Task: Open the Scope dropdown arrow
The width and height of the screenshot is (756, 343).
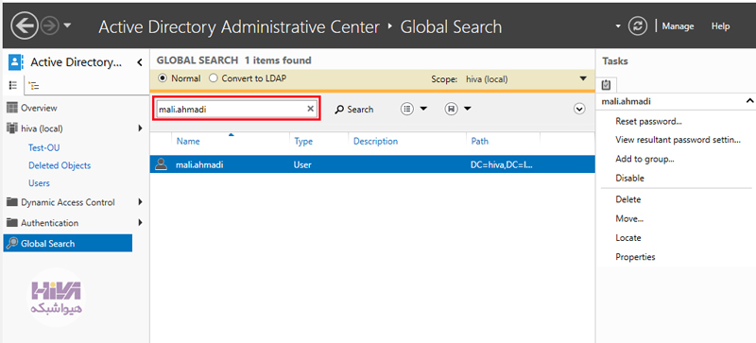Action: click(583, 78)
